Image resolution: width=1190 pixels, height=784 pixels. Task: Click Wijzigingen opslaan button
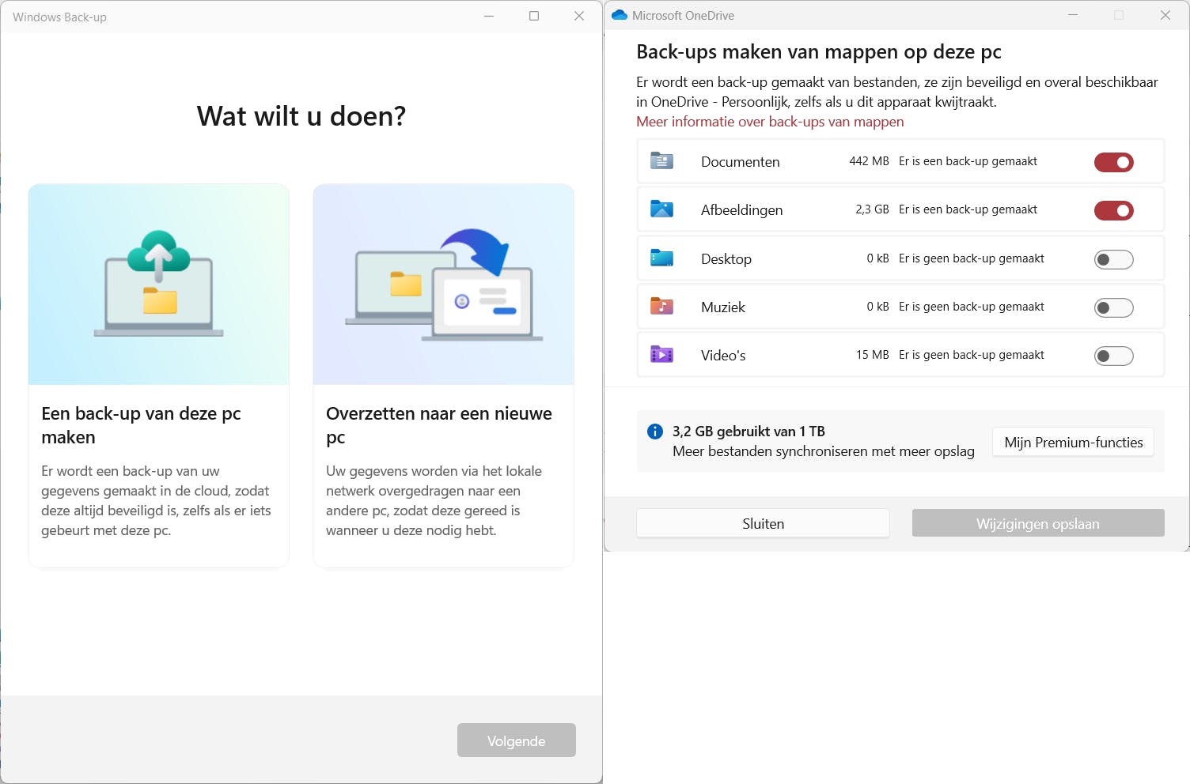1038,523
